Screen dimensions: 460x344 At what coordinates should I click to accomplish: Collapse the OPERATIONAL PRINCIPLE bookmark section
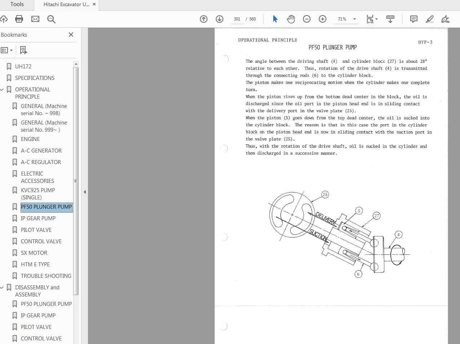click(x=2, y=89)
